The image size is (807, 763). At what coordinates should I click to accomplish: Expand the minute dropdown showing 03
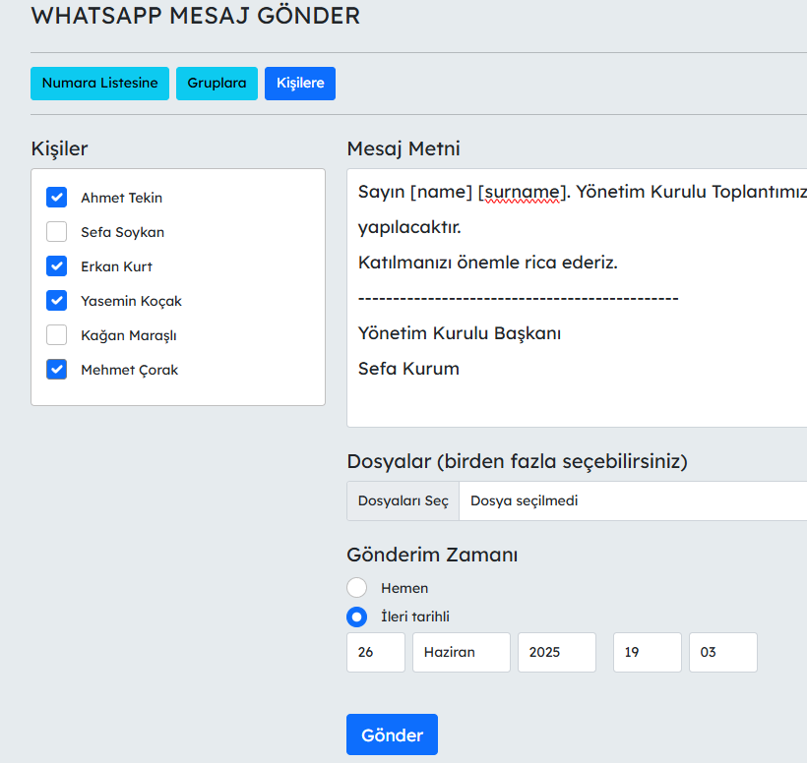click(x=722, y=652)
